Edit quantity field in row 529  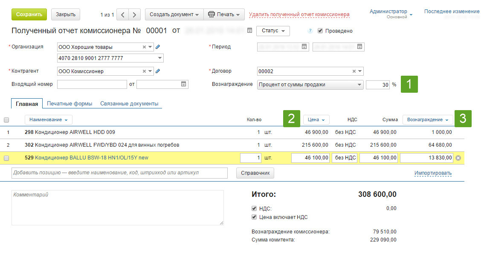click(251, 158)
